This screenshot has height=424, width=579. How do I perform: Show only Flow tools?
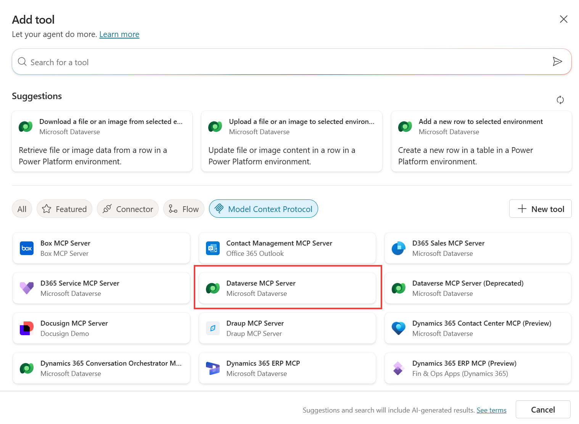184,209
